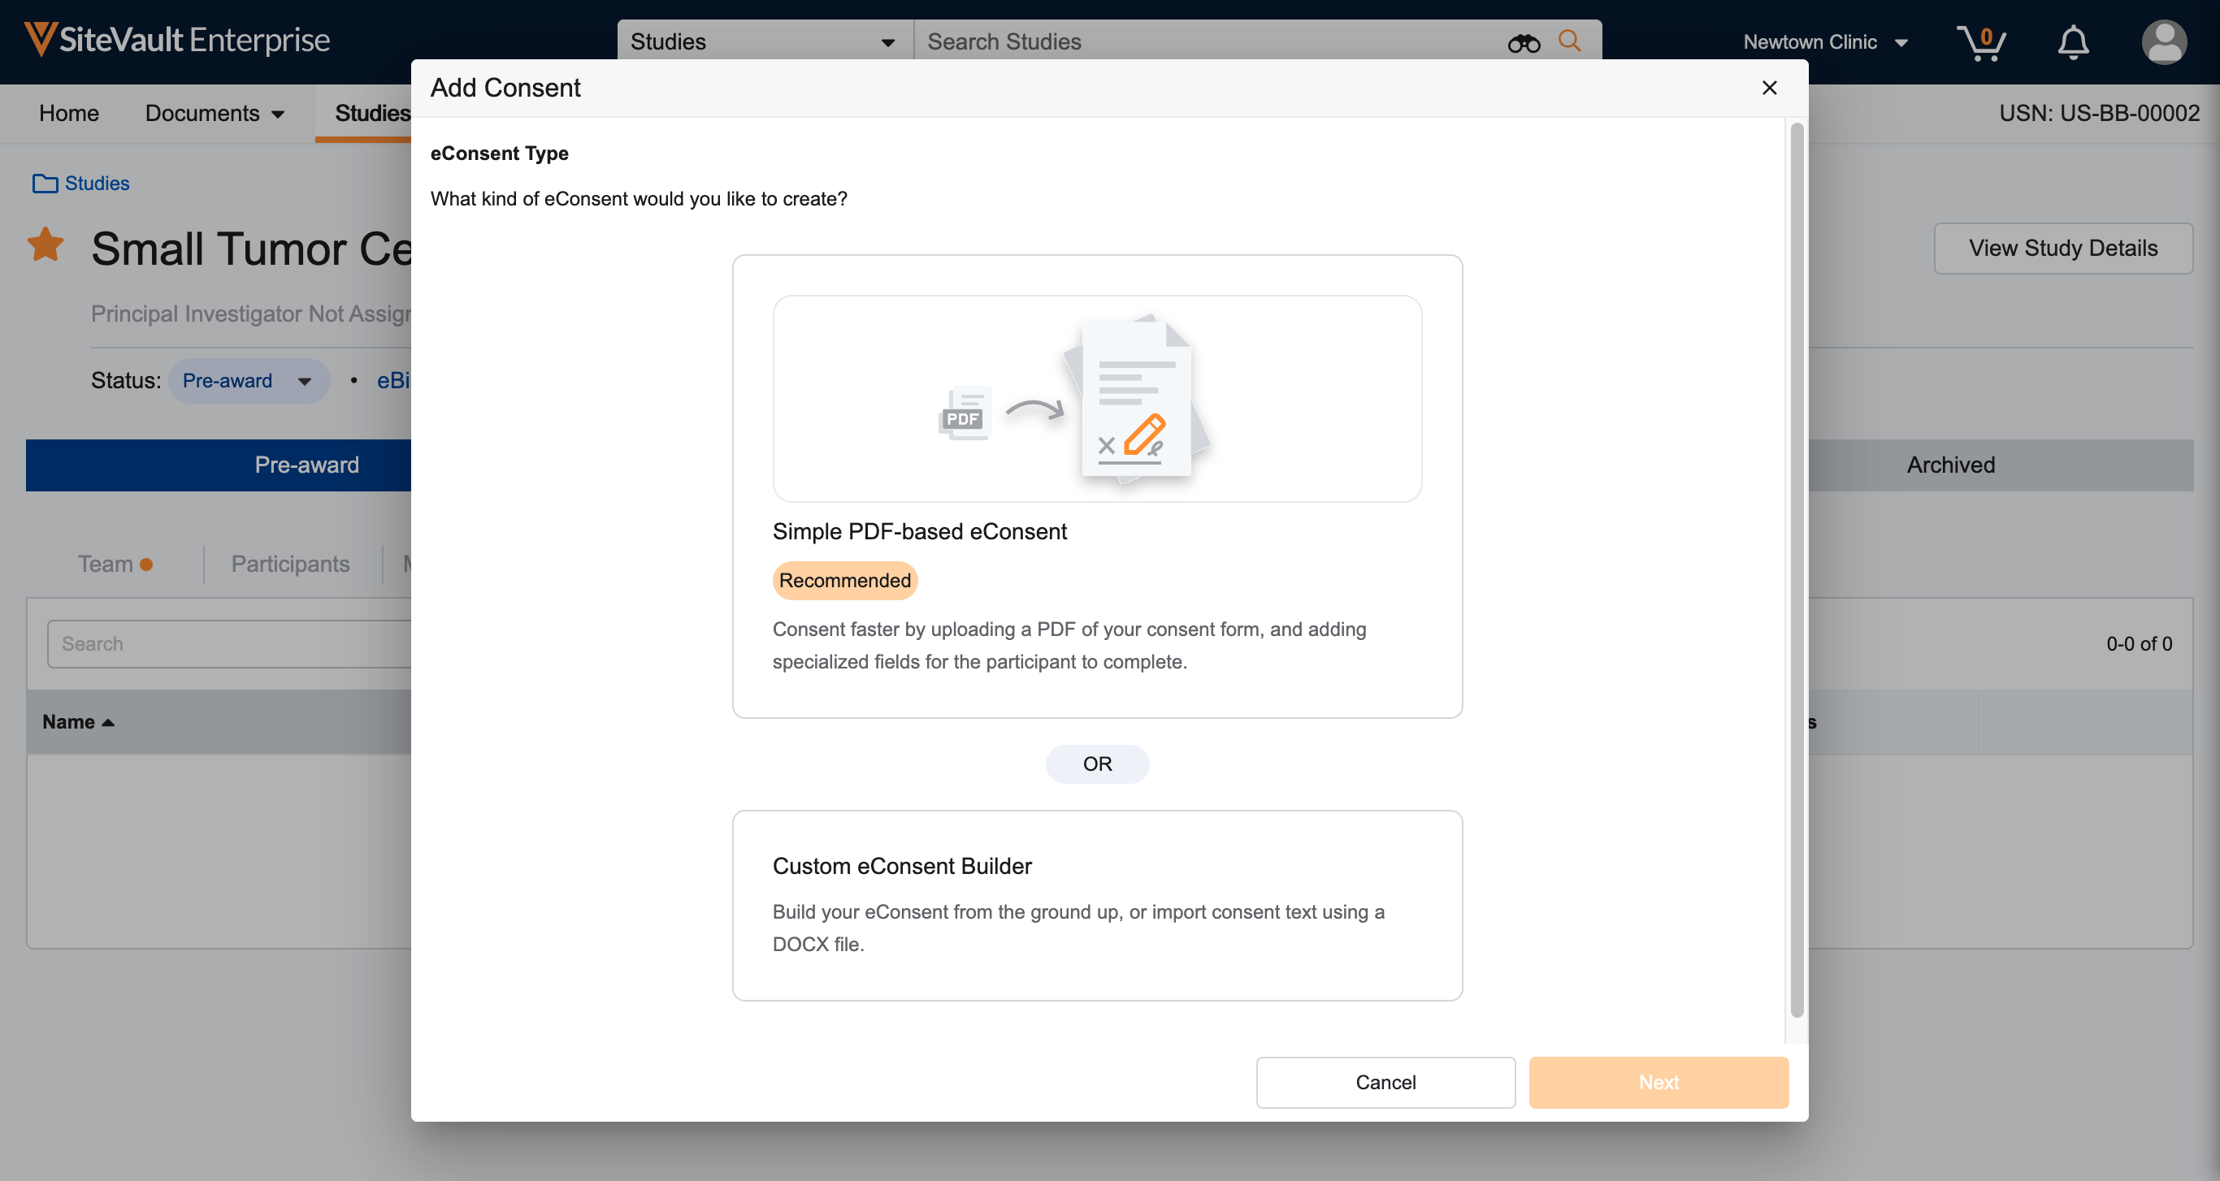
Task: Close the Add Consent dialog
Action: (x=1769, y=88)
